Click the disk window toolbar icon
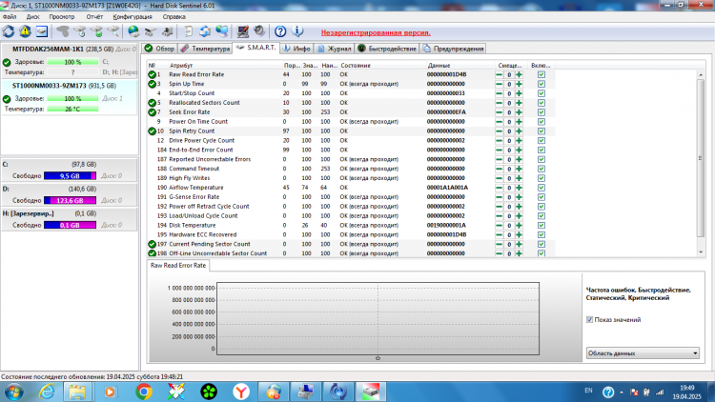The width and height of the screenshot is (715, 402). (42, 31)
